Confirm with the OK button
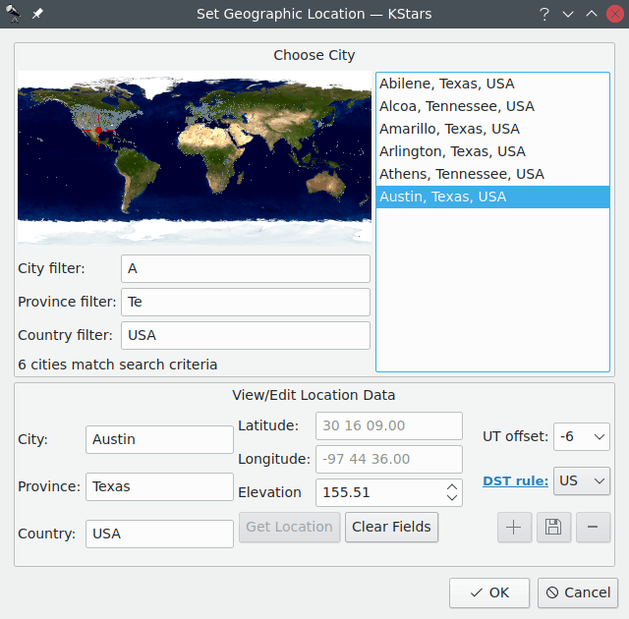The width and height of the screenshot is (629, 619). pos(489,592)
